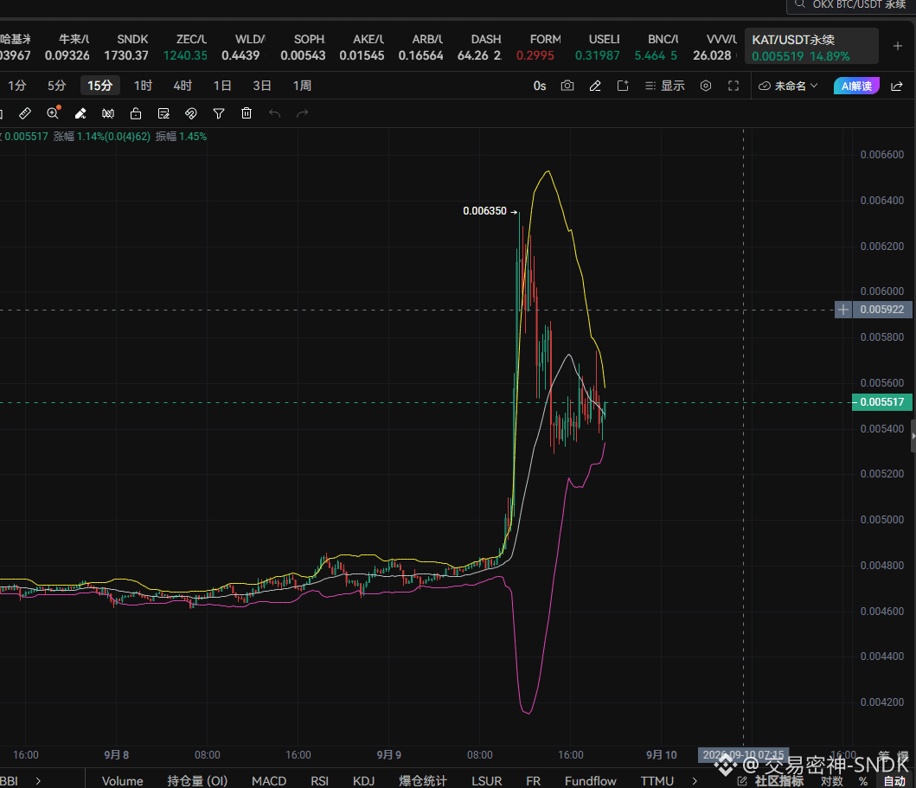
Task: Click the AI解读 button
Action: tap(856, 86)
